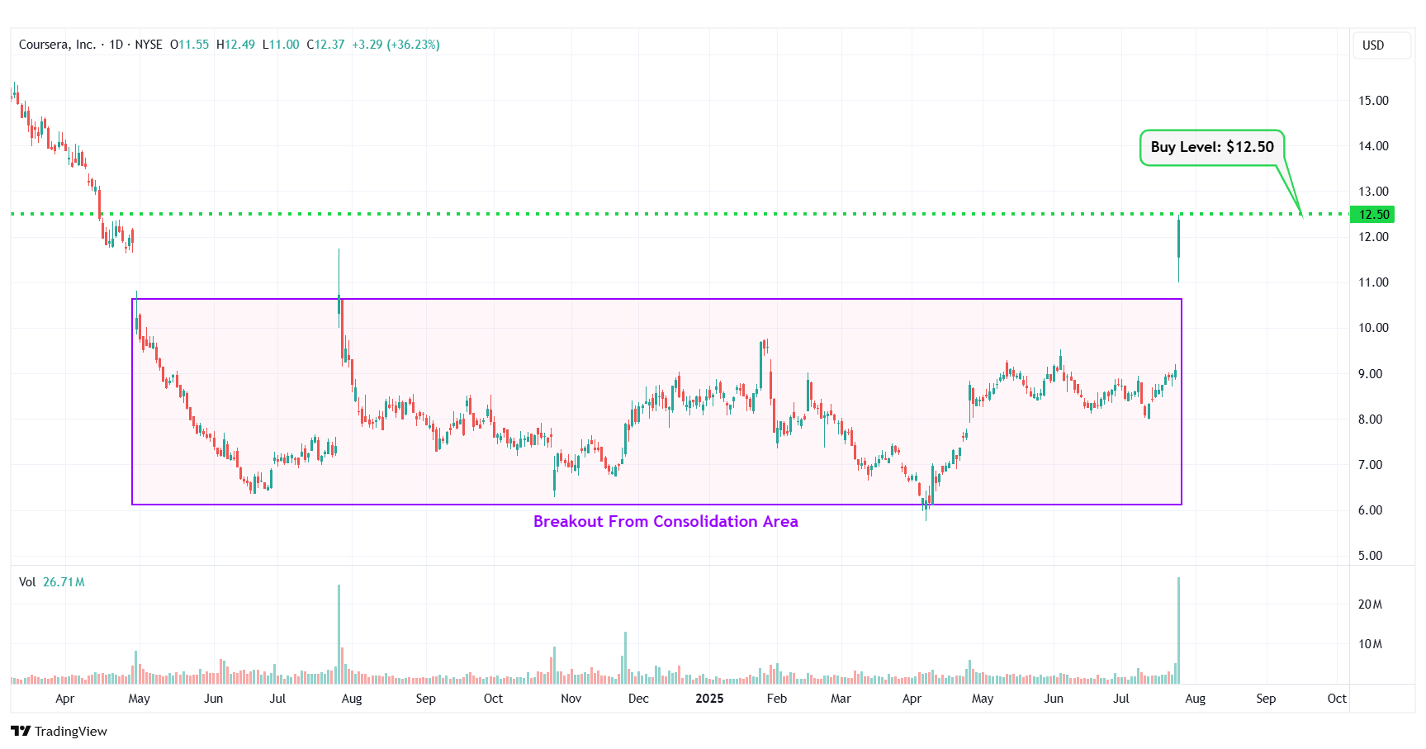Click the 11.00 price axis label
Viewport: 1426px width, 749px height.
tap(1373, 282)
